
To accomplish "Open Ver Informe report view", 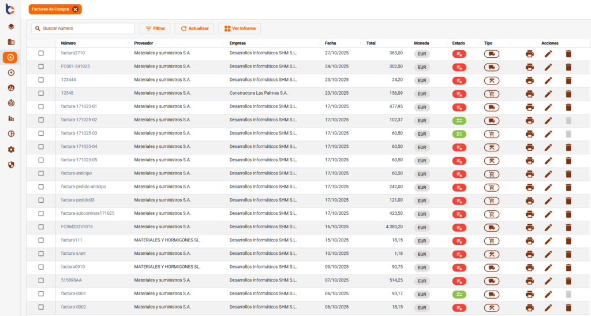I will point(240,28).
